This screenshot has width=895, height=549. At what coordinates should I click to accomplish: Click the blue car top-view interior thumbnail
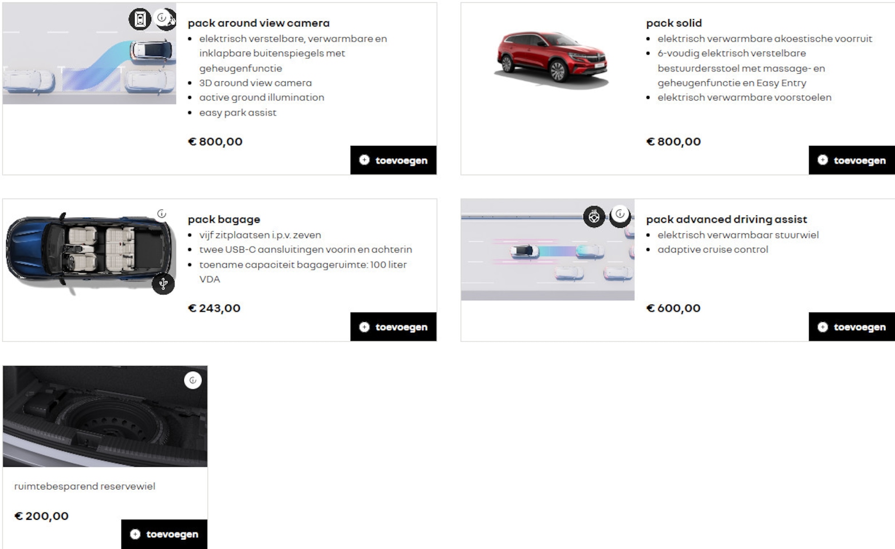(x=90, y=252)
